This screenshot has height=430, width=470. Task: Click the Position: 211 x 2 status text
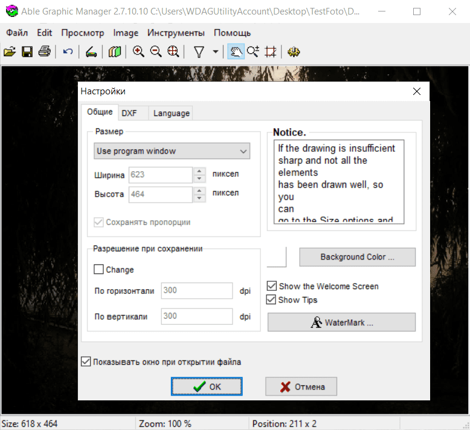point(284,424)
